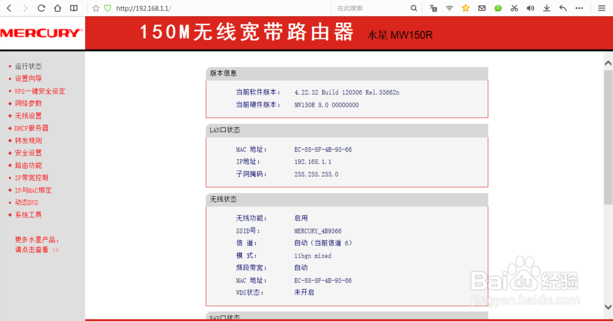Open WPS一键安全设定 menu item
This screenshot has width=613, height=321.
click(x=39, y=91)
